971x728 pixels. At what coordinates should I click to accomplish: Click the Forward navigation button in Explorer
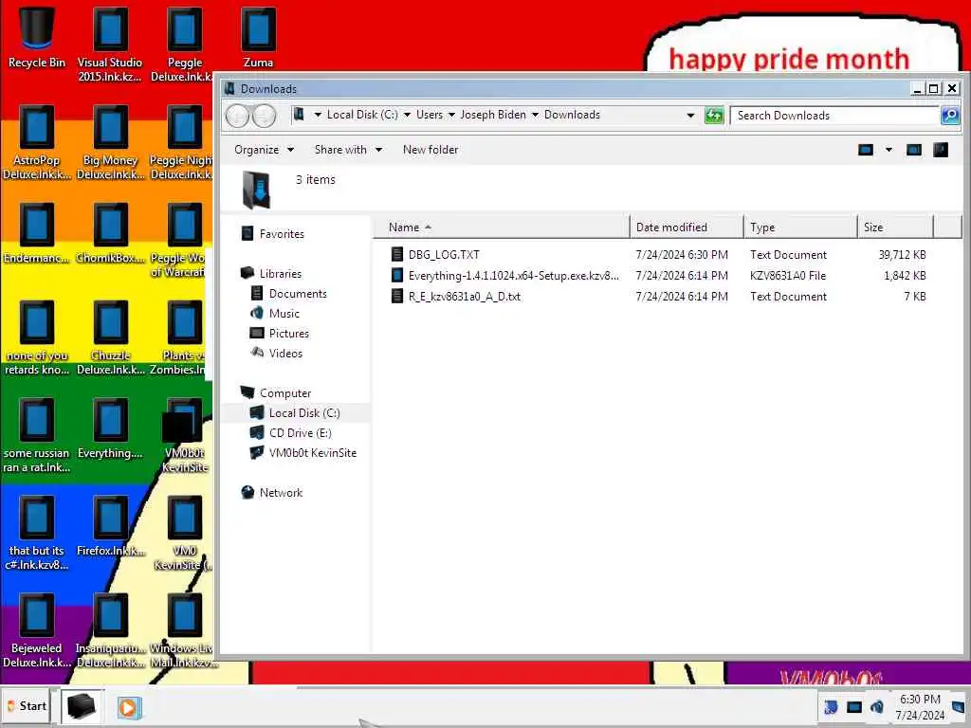264,115
